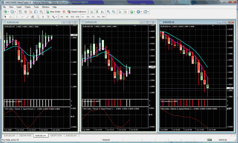
Task: Switch chart display to candlesticks
Action: (97, 12)
